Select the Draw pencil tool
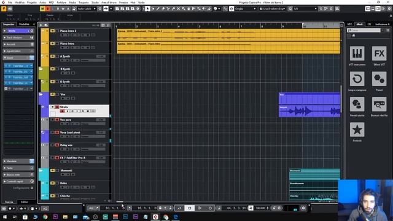Screen dimensions: 393x221 coord(158,9)
